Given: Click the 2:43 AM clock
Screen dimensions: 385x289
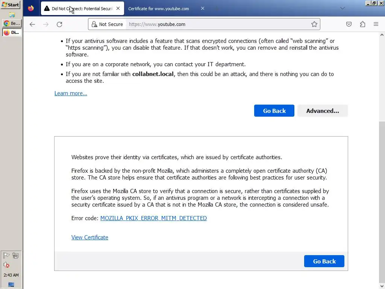Looking at the screenshot, I should pyautogui.click(x=11, y=275).
